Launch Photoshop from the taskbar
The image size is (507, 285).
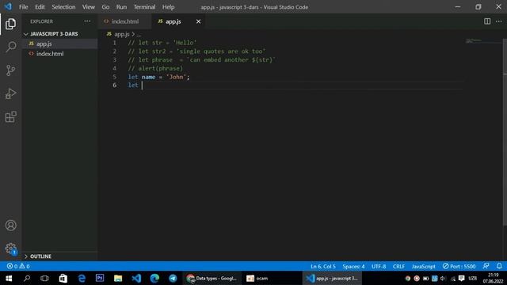coord(100,278)
